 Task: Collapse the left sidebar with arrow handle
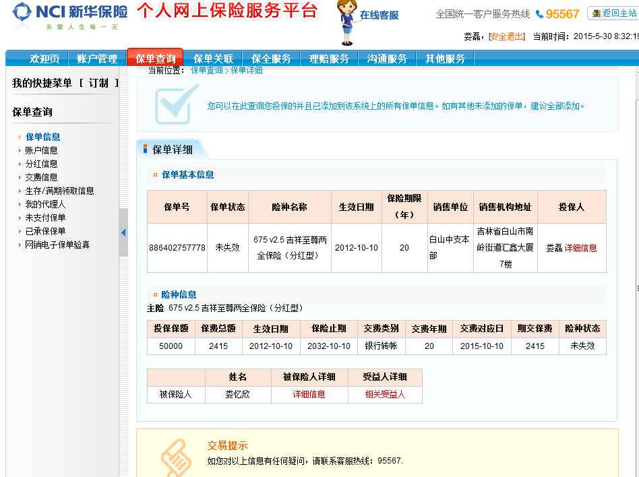click(123, 232)
